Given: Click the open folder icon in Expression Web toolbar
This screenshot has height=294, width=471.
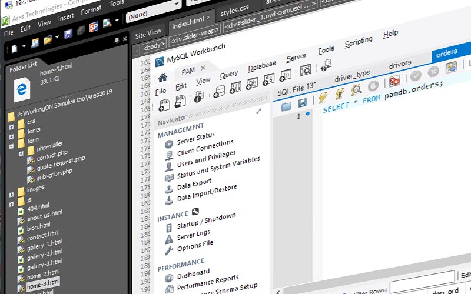Looking at the screenshot, I should 48,39.
